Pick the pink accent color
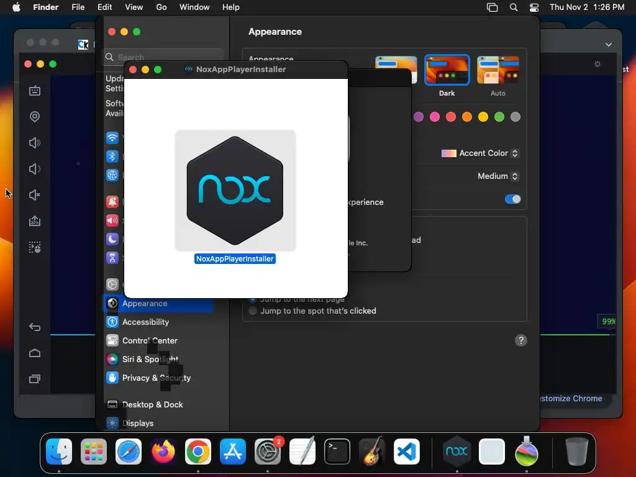 435,117
